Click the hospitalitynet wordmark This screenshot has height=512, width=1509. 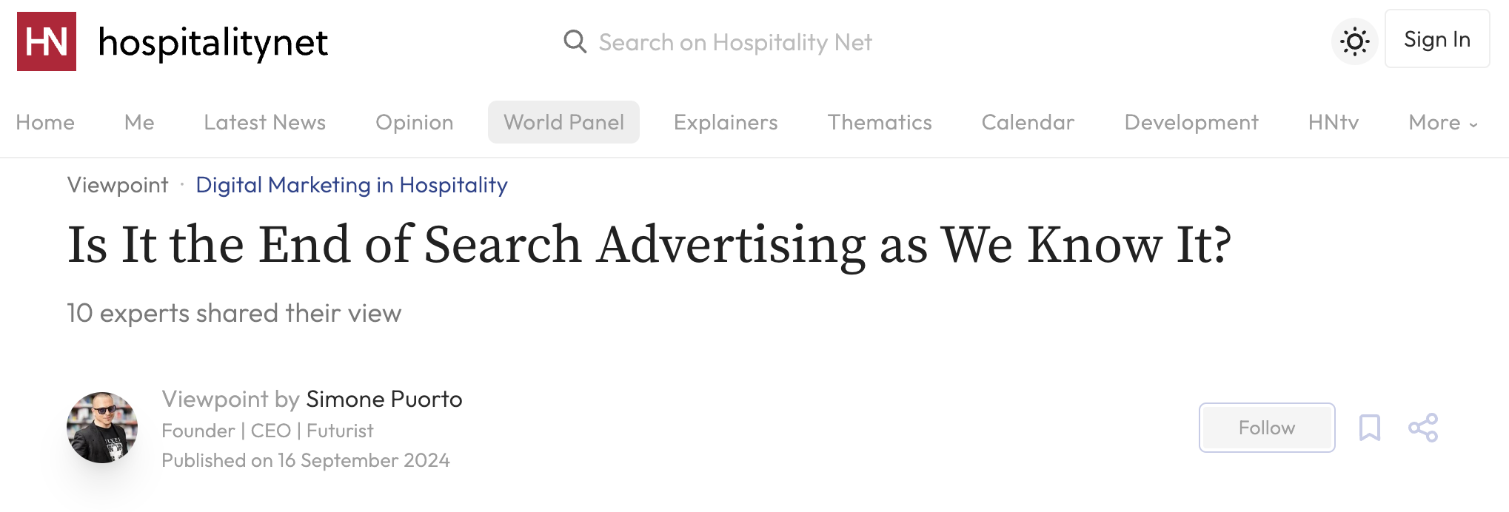213,42
